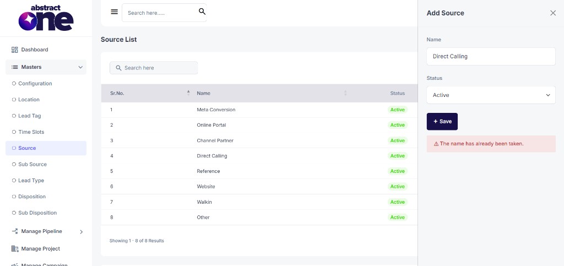Sort table by Name column arrows
564x266 pixels.
[x=345, y=93]
